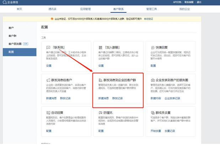The width and height of the screenshot is (220, 146).
Task: Open the API文档 link at top right
Action: pyautogui.click(x=188, y=2)
